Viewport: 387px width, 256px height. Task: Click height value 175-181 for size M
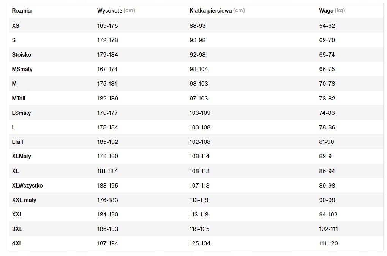pyautogui.click(x=107, y=84)
